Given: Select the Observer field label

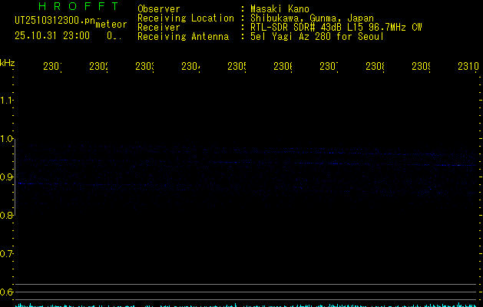Looking at the screenshot, I should point(158,8).
